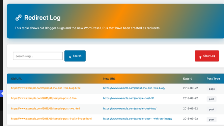Click the chain link icon beside Redirect Log
Viewport: 224px width, 126px height.
pyautogui.click(x=18, y=18)
